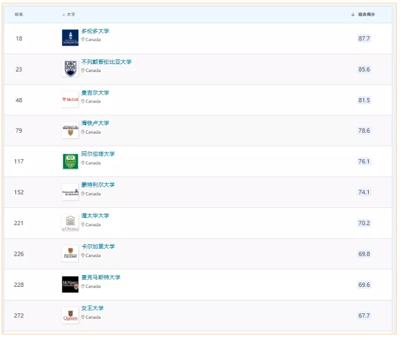Click the Queen's University logo
Viewport: 400px width, 339px height.
point(70,316)
